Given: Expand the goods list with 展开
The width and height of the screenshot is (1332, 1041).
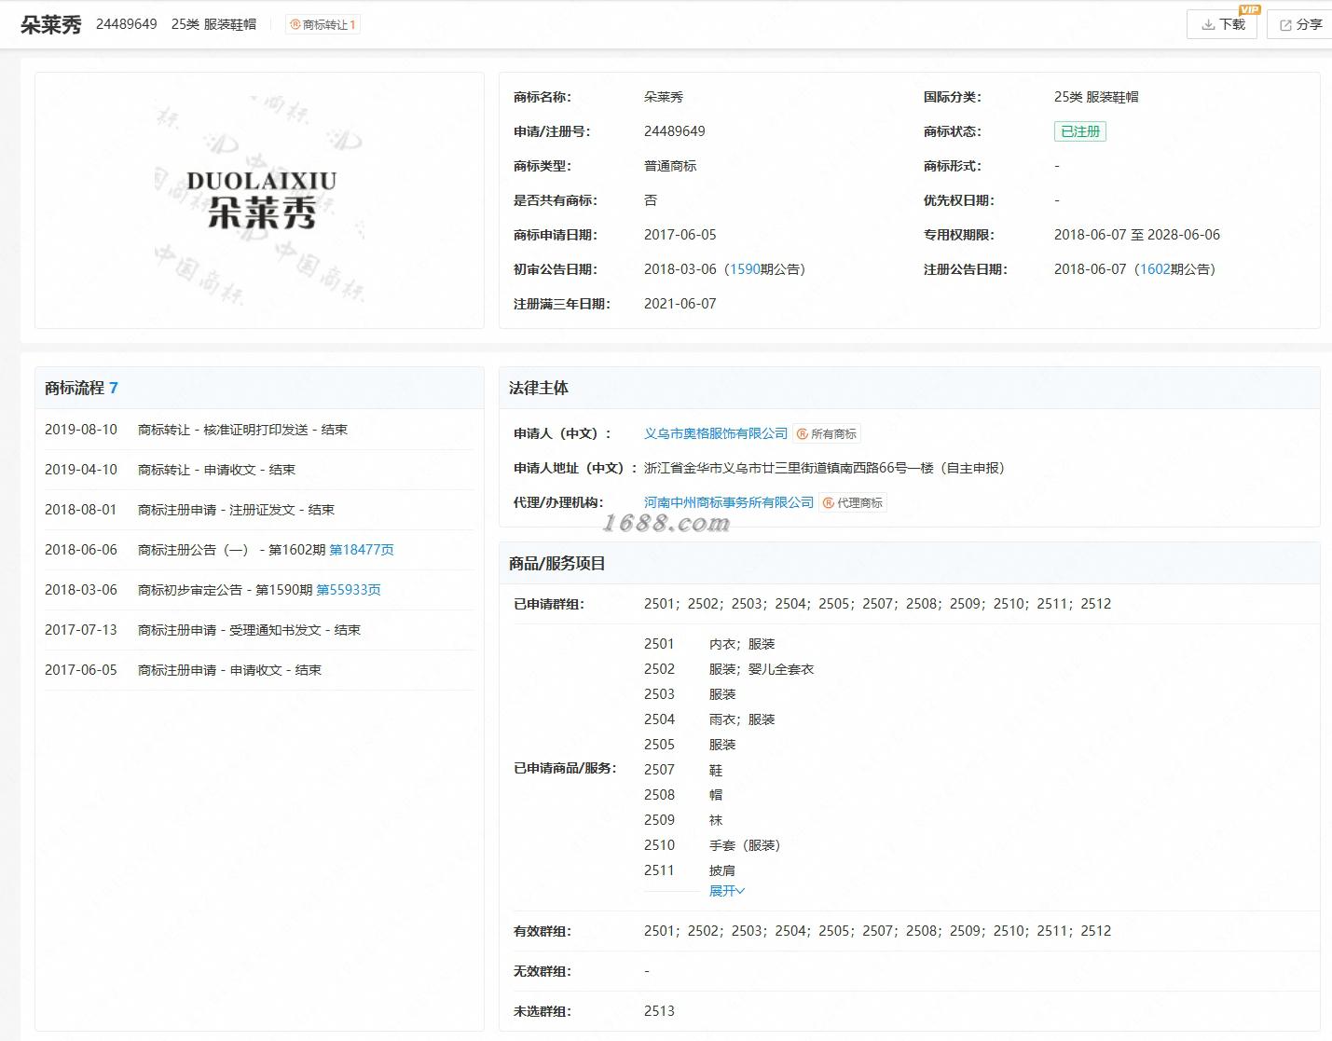Looking at the screenshot, I should (x=727, y=891).
